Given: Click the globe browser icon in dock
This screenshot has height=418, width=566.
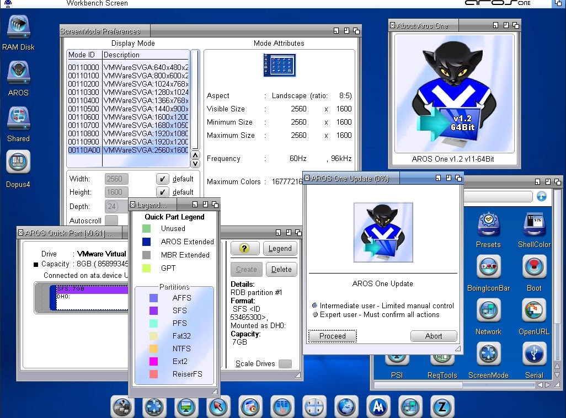Looking at the screenshot, I should click(x=346, y=407).
